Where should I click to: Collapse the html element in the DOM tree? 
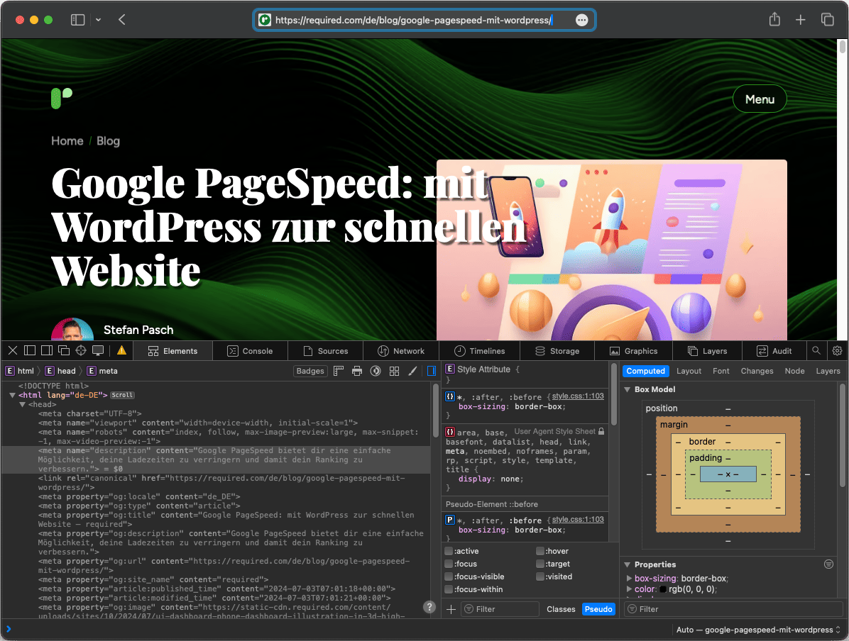pos(13,395)
